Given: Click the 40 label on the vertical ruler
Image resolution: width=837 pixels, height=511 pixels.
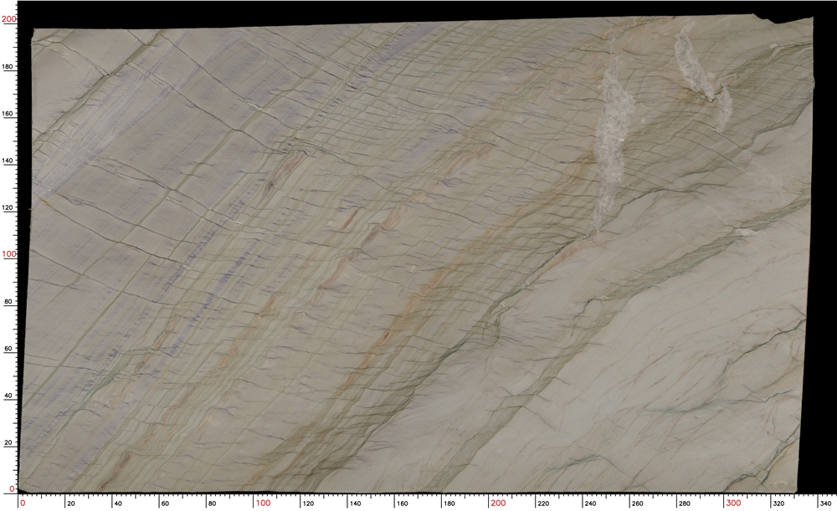Looking at the screenshot, I should pyautogui.click(x=8, y=396).
